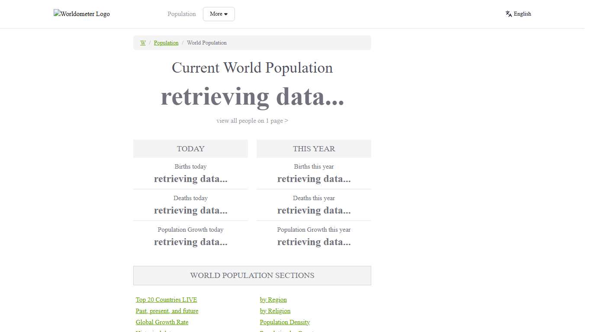Image resolution: width=591 pixels, height=332 pixels.
Task: Click the Worldometer logo
Action: pyautogui.click(x=81, y=14)
